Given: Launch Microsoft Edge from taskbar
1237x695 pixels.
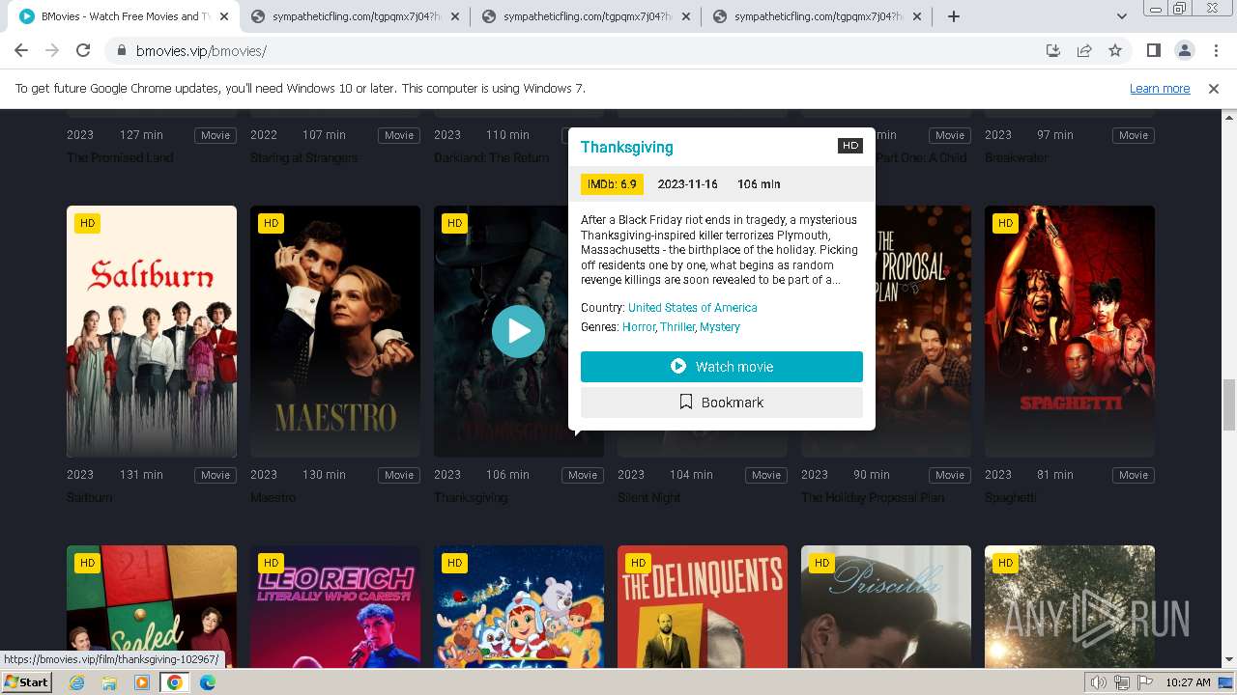Looking at the screenshot, I should 208,682.
